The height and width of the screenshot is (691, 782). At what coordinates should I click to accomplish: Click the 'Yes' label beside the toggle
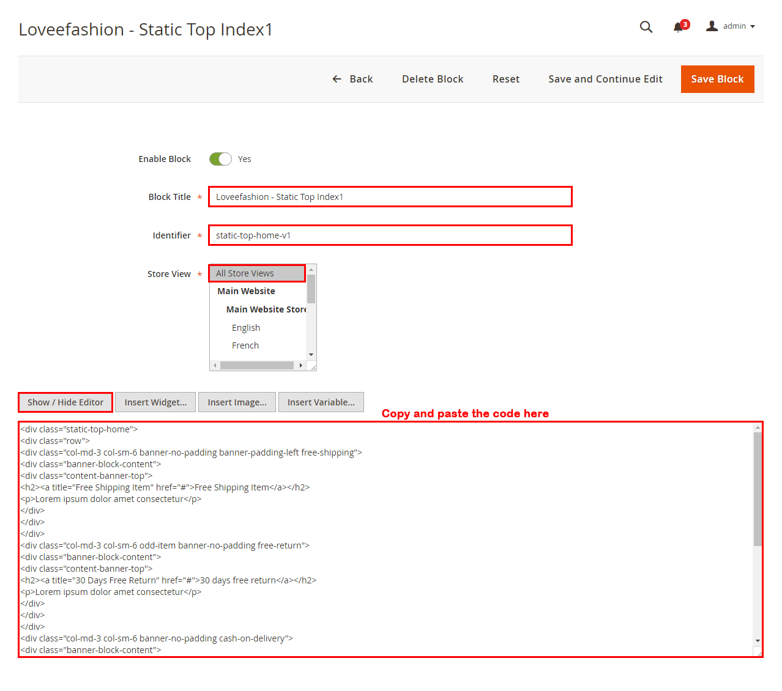pos(245,159)
